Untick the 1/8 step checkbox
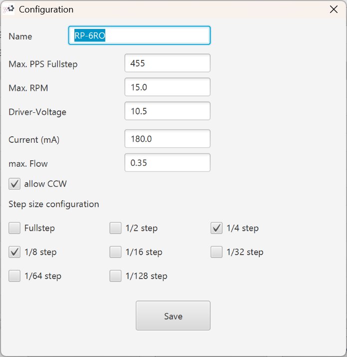Screen dimensions: 347x357 (14, 252)
